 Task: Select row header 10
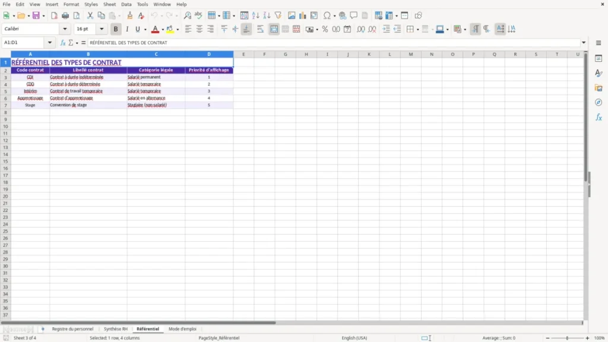point(5,126)
